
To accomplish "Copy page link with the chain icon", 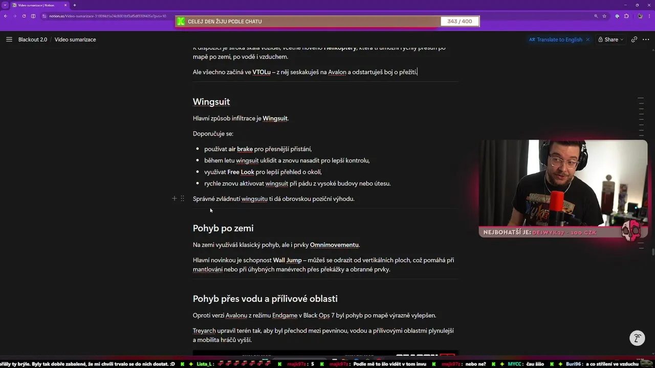I will pos(634,39).
